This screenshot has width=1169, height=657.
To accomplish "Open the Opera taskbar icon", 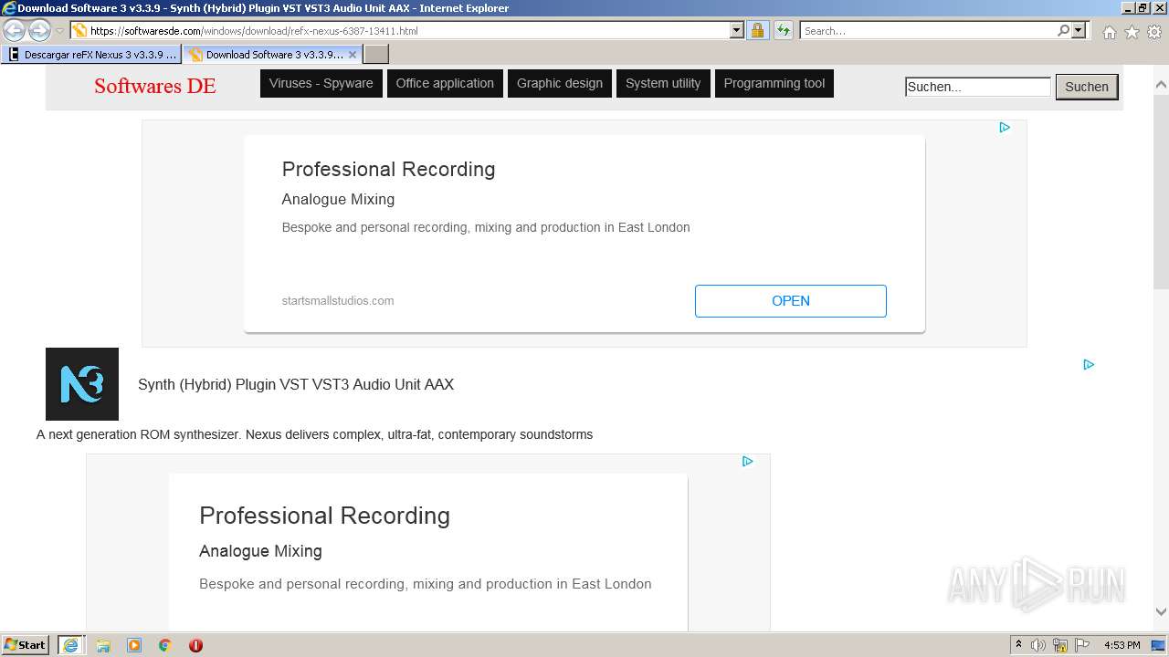I will [195, 645].
